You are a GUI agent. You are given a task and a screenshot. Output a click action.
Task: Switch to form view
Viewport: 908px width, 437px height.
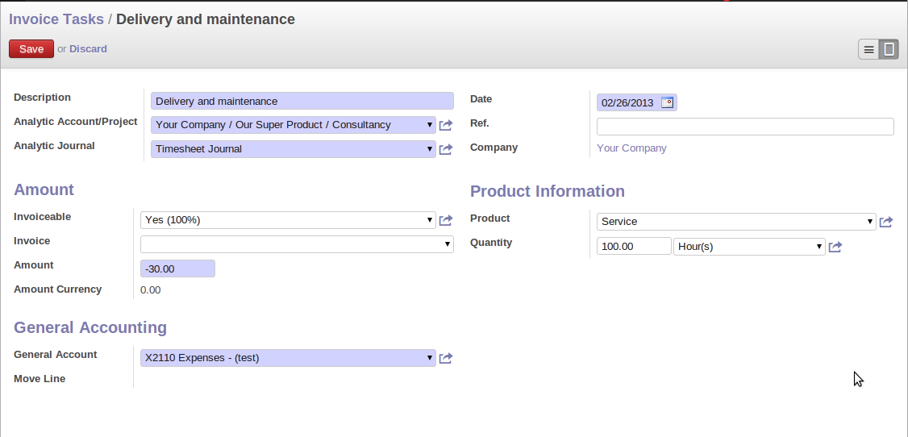(x=889, y=49)
